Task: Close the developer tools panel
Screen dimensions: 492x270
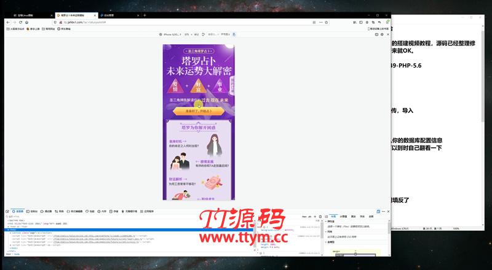Action: point(388,212)
